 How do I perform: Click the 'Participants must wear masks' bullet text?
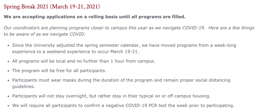(x=121, y=83)
